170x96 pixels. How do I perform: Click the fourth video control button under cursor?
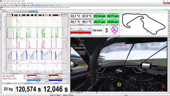77,93
